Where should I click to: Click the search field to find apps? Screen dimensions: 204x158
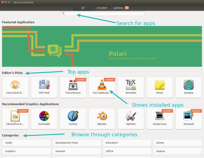[102, 13]
